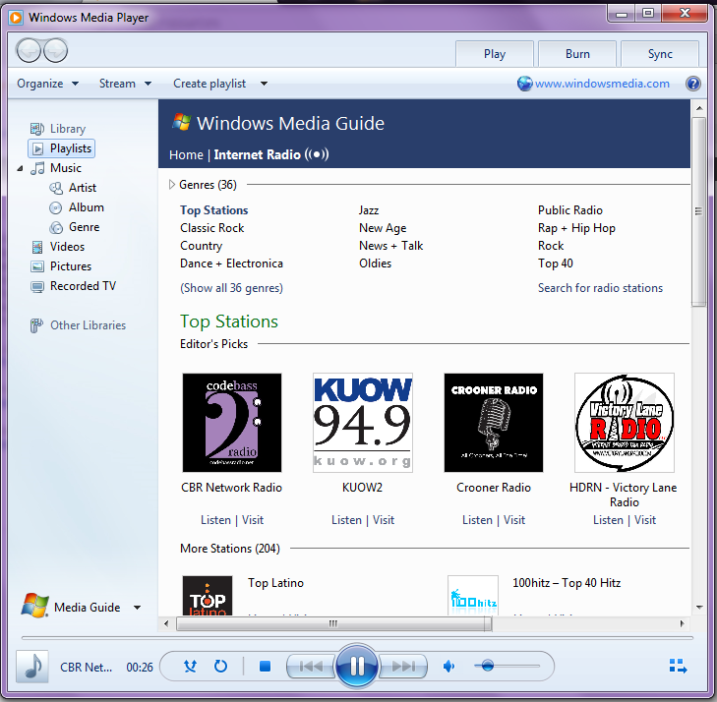
Task: Click the Genre icon in the sidebar
Action: [56, 227]
